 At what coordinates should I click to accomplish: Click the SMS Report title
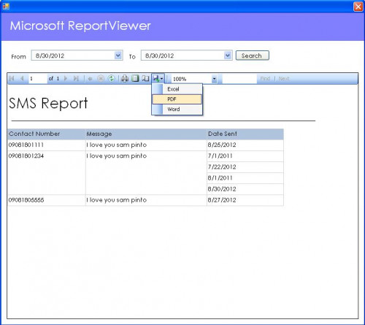(48, 104)
